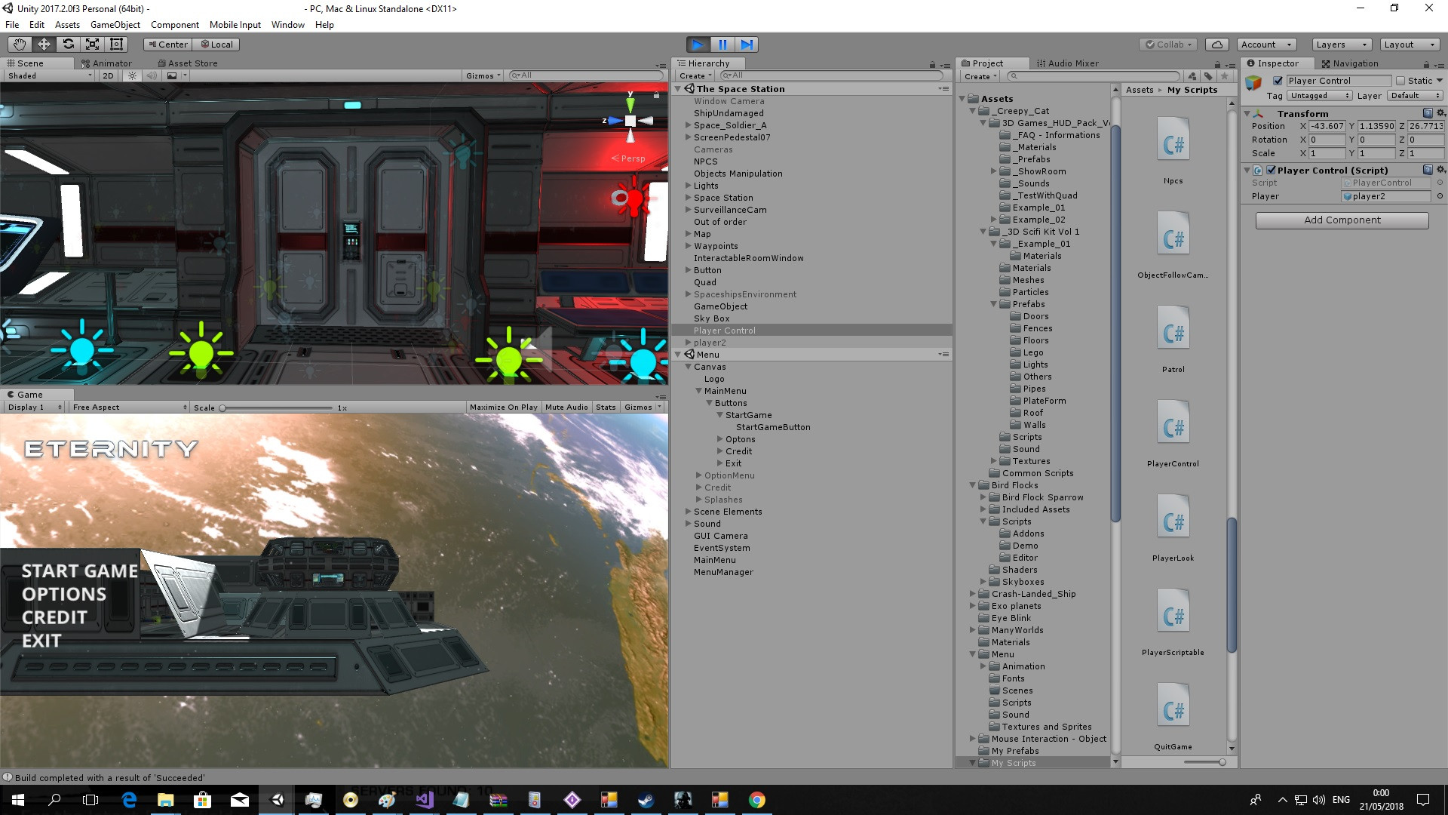Click the Pause button
Image resolution: width=1448 pixels, height=815 pixels.
coord(722,45)
